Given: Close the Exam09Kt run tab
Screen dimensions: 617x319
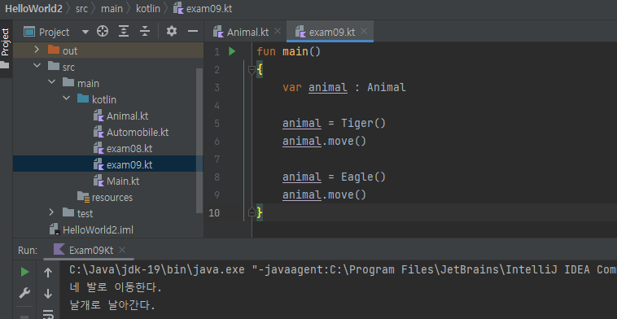Looking at the screenshot, I should (x=122, y=250).
